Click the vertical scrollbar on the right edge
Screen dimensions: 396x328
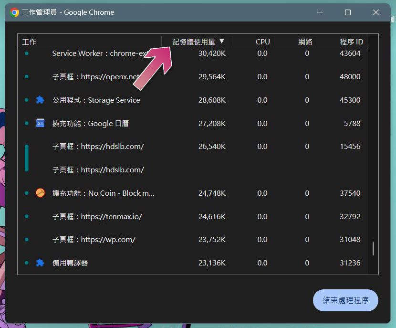pos(374,246)
